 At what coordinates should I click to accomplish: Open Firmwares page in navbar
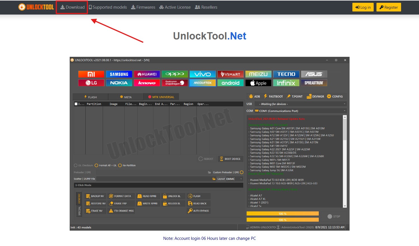point(143,7)
